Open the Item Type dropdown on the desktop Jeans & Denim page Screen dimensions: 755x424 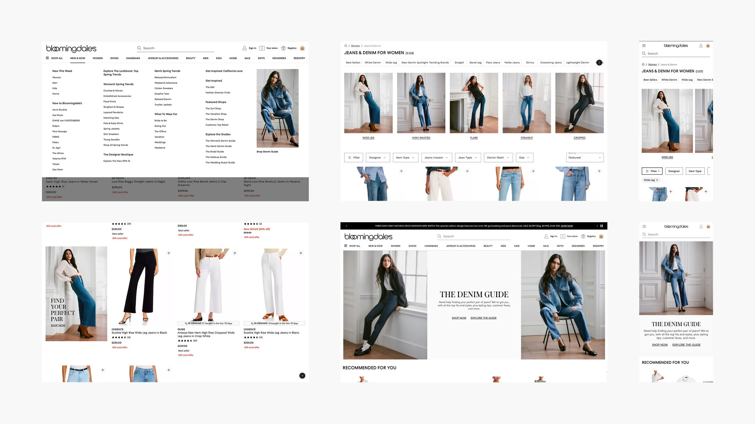coord(406,158)
